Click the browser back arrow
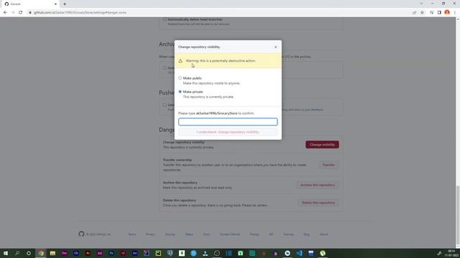The width and height of the screenshot is (460, 258). click(5, 13)
